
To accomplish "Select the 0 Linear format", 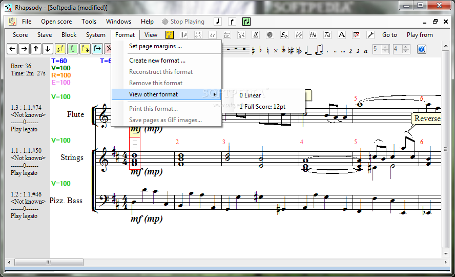I will pos(263,95).
